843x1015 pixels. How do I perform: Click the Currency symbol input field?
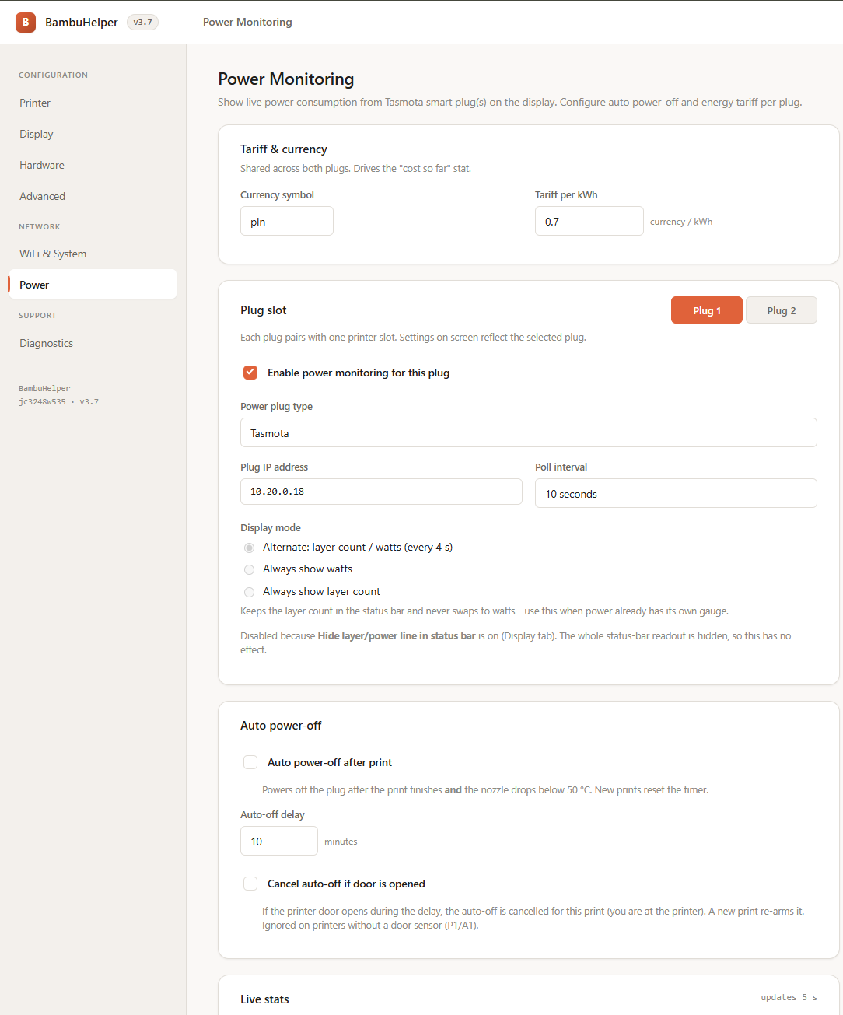point(287,221)
